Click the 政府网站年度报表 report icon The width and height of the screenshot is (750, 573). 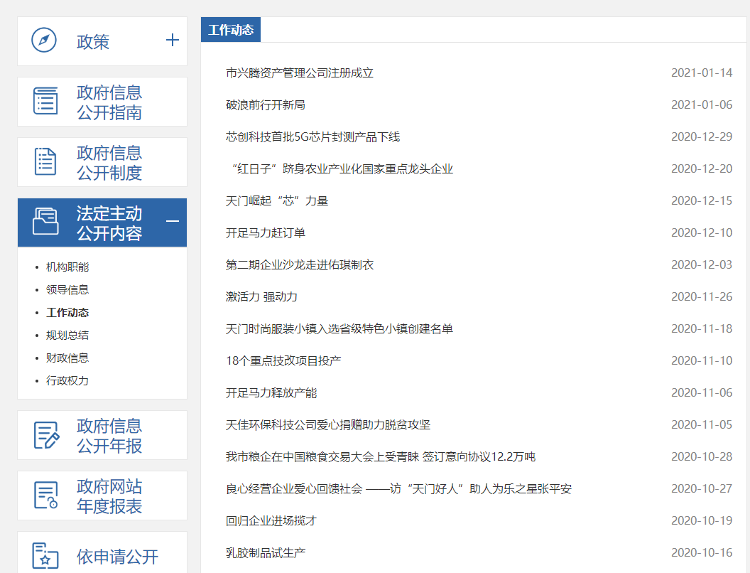point(46,495)
